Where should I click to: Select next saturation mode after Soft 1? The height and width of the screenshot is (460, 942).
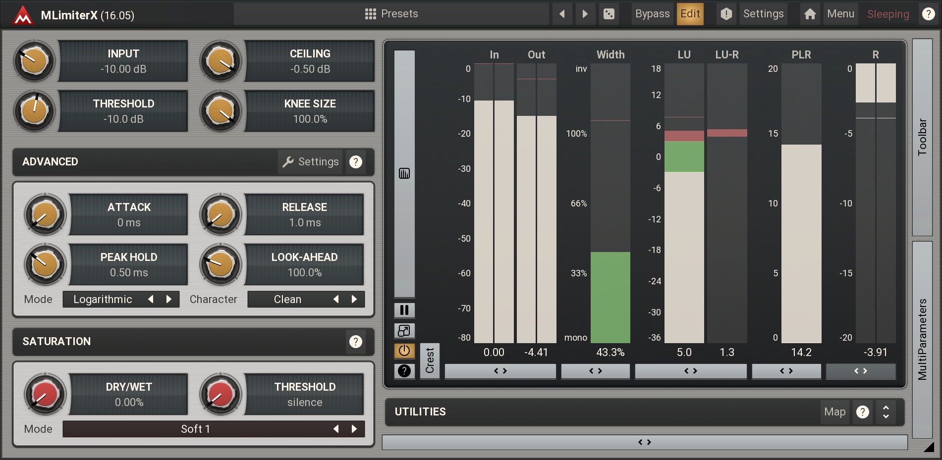(354, 429)
